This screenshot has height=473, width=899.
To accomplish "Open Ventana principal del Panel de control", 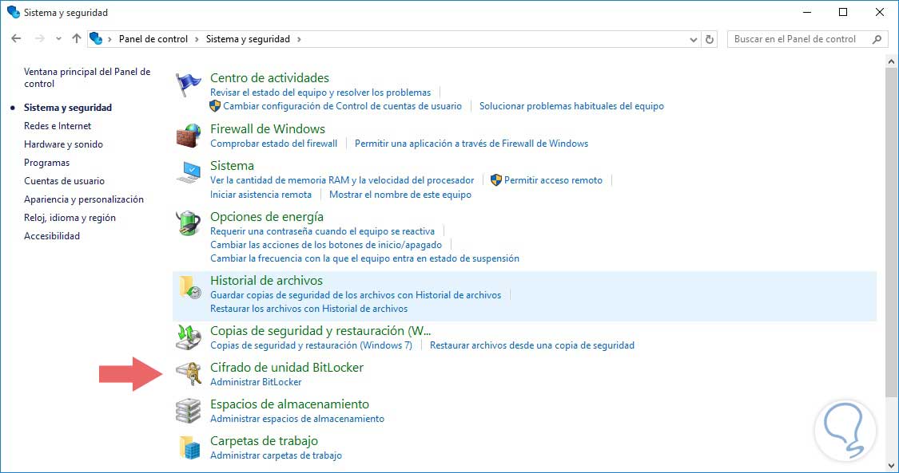I will click(x=87, y=77).
